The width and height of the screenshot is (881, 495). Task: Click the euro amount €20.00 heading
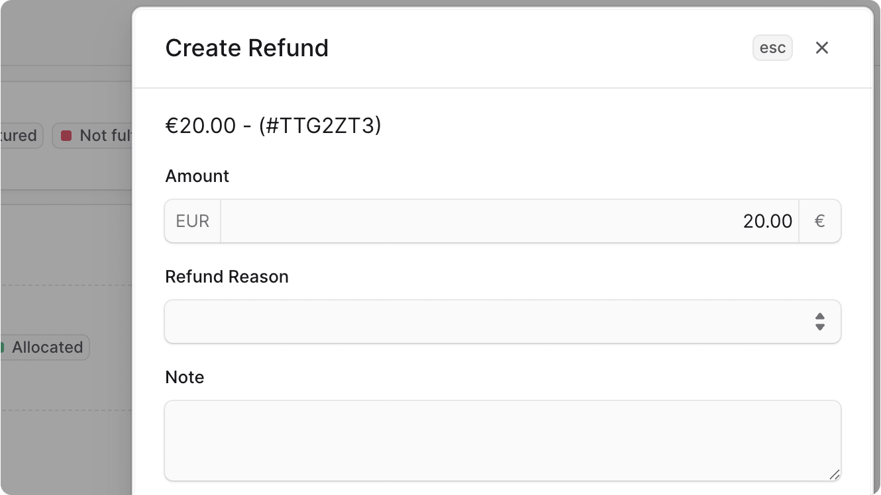[199, 125]
